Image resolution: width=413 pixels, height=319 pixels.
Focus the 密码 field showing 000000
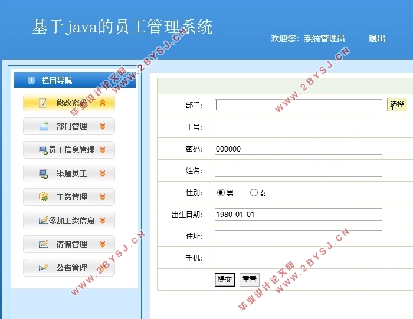[299, 149]
